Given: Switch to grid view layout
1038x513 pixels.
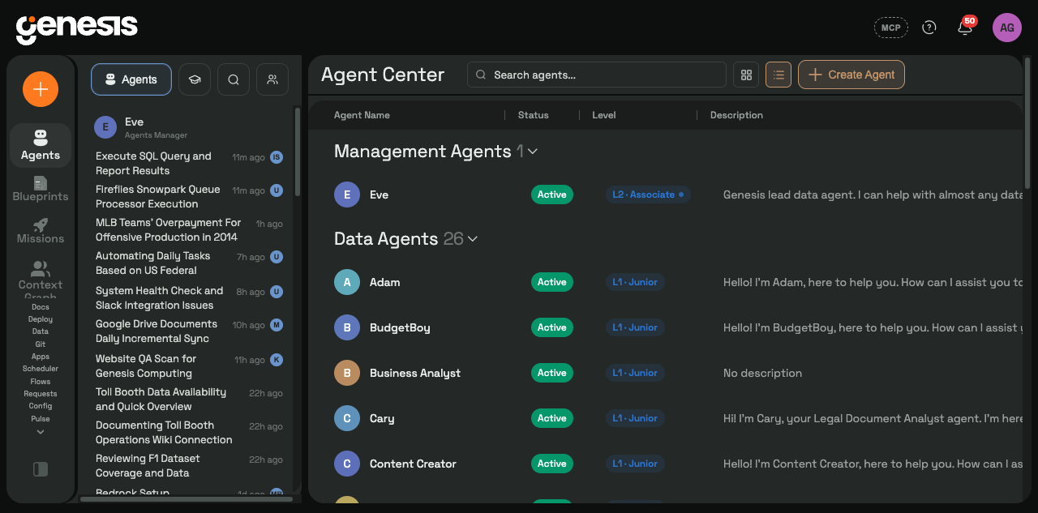Looking at the screenshot, I should click(746, 75).
